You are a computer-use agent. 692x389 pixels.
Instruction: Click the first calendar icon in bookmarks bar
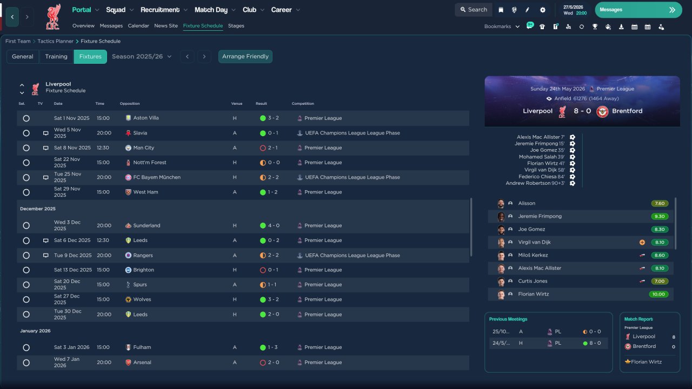coord(634,26)
